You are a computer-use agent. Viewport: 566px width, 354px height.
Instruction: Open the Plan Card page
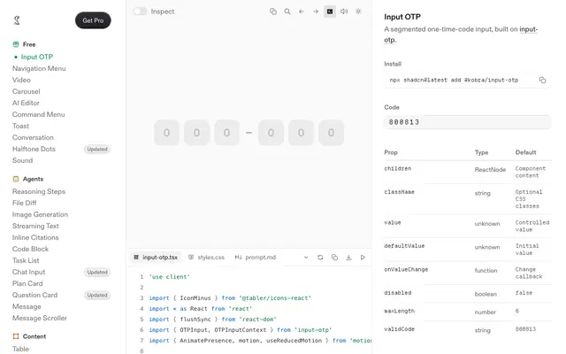click(x=27, y=283)
